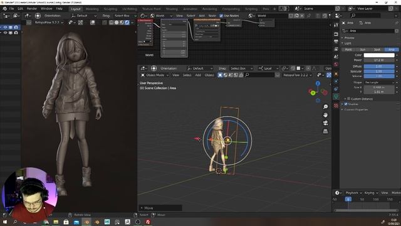Click new world datablock icon in node editor
Image resolution: width=401 pixels, height=226 pixels.
(x=296, y=16)
